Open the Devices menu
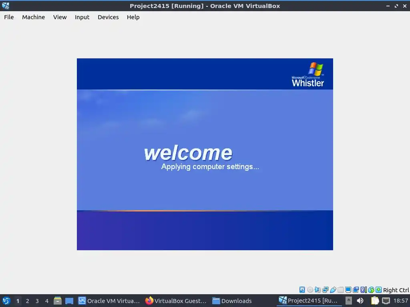This screenshot has width=410, height=307. tap(108, 17)
